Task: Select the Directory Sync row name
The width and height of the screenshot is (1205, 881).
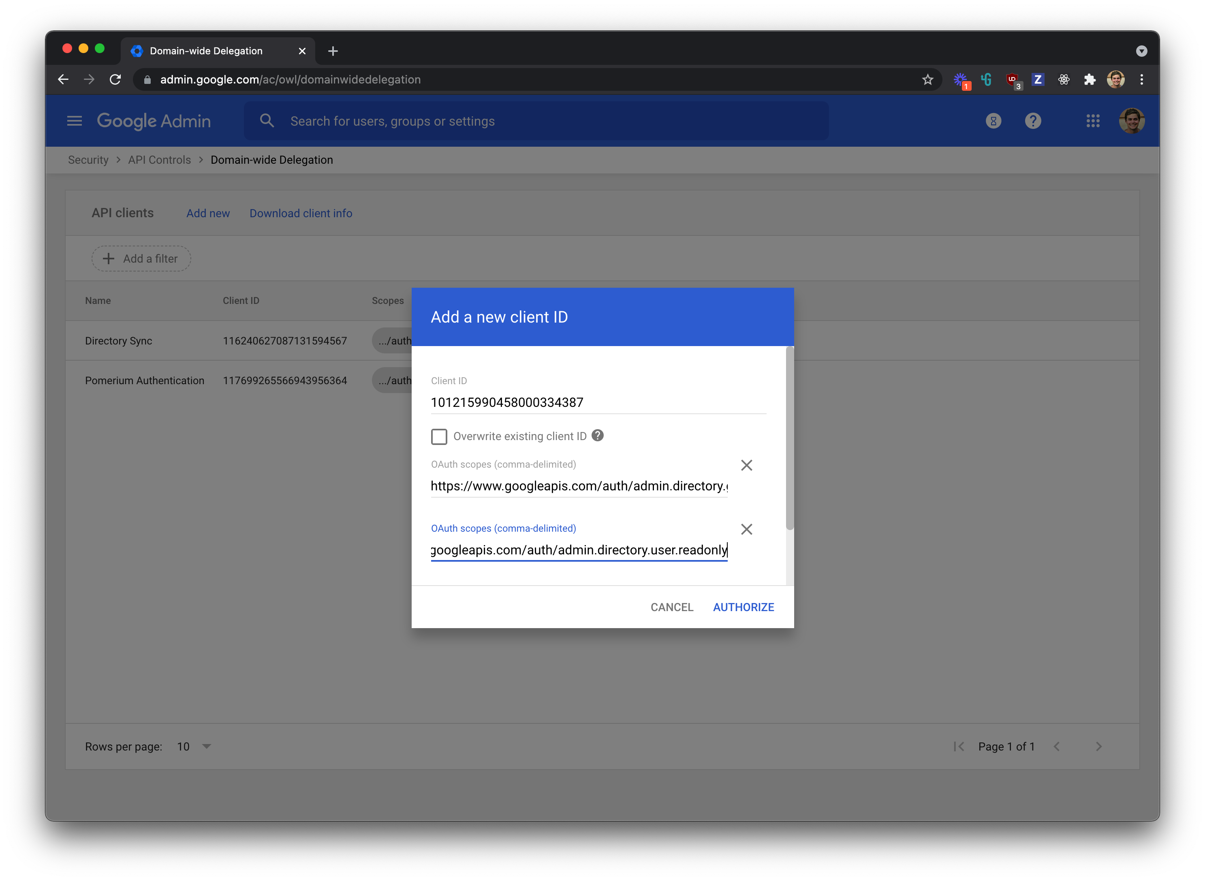Action: (x=118, y=341)
